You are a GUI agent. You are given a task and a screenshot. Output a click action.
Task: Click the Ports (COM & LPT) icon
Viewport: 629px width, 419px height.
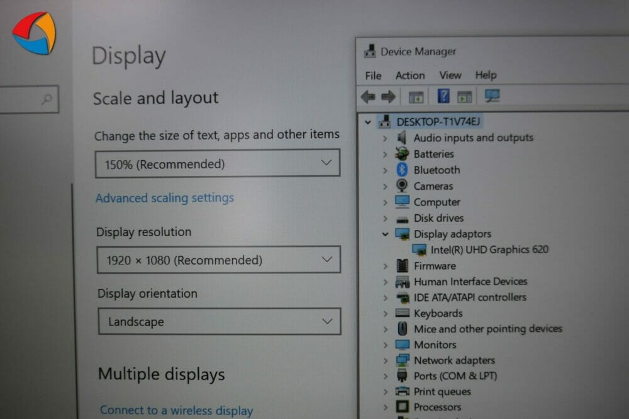[x=402, y=376]
